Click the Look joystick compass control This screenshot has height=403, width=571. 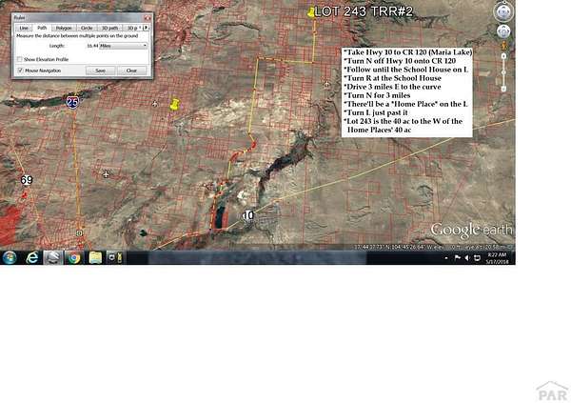(502, 12)
